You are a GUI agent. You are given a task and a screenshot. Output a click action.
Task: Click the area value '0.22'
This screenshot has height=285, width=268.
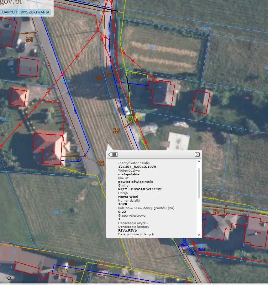point(122,212)
